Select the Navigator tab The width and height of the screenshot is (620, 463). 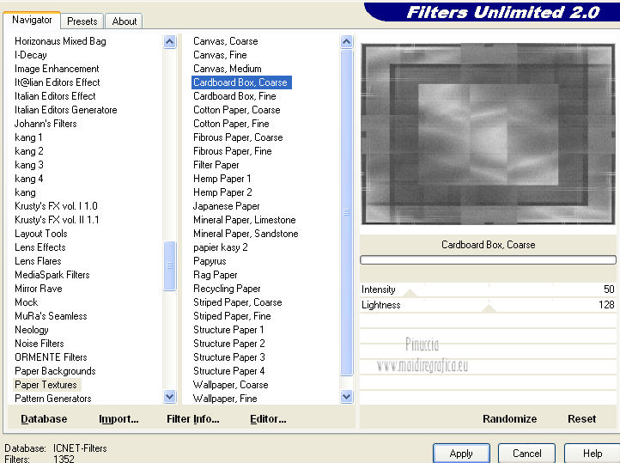tap(32, 20)
